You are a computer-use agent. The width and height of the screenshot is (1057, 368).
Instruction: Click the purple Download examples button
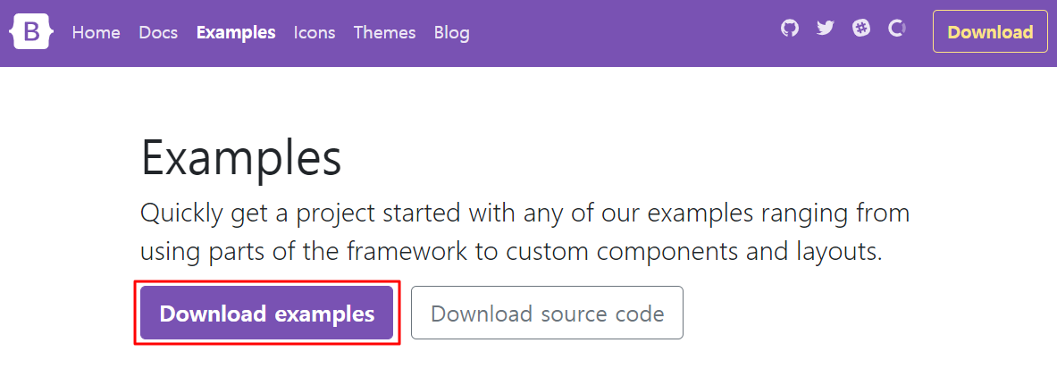click(x=266, y=314)
